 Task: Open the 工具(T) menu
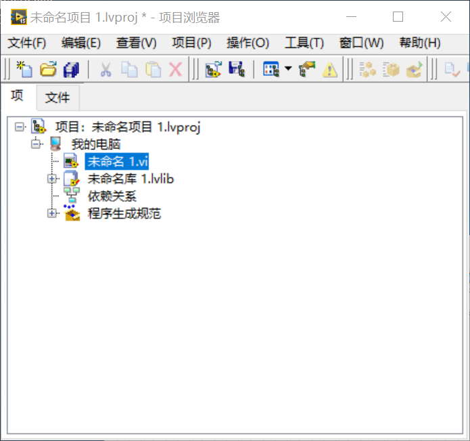[x=304, y=43]
